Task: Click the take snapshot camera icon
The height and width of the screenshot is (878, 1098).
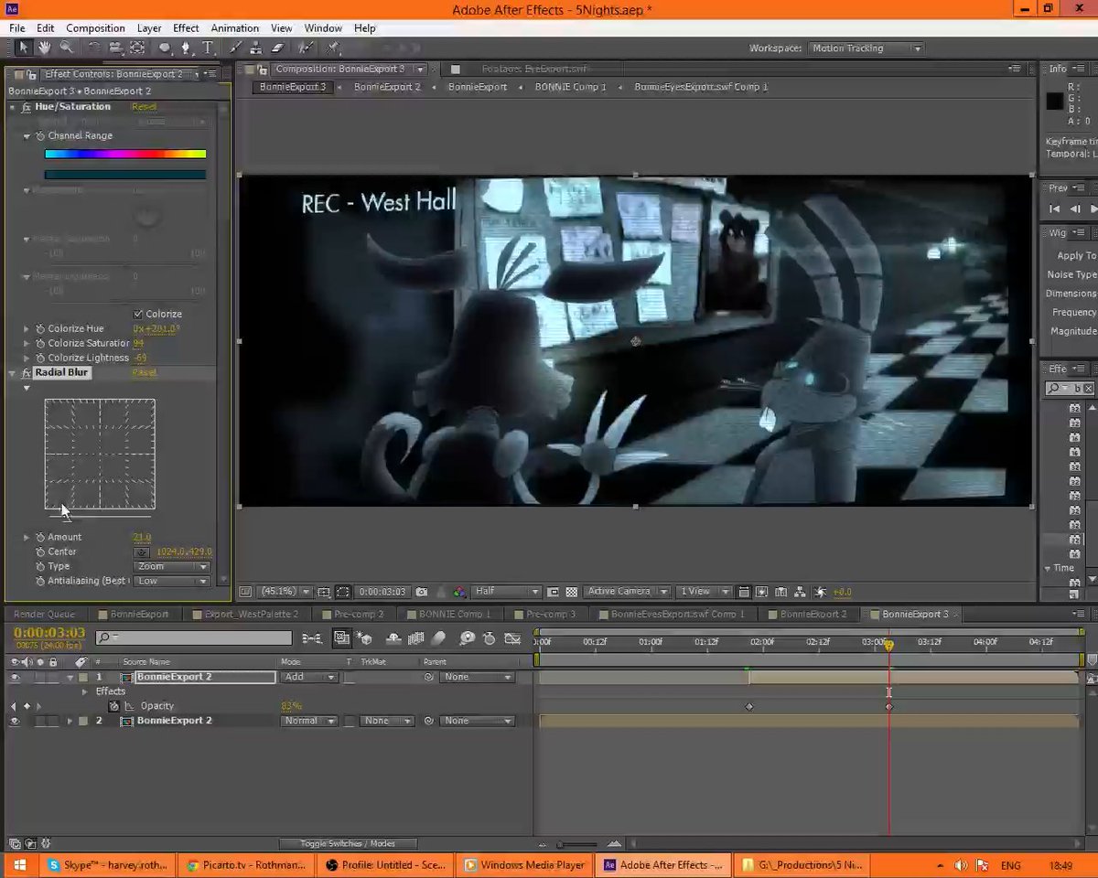Action: (423, 592)
